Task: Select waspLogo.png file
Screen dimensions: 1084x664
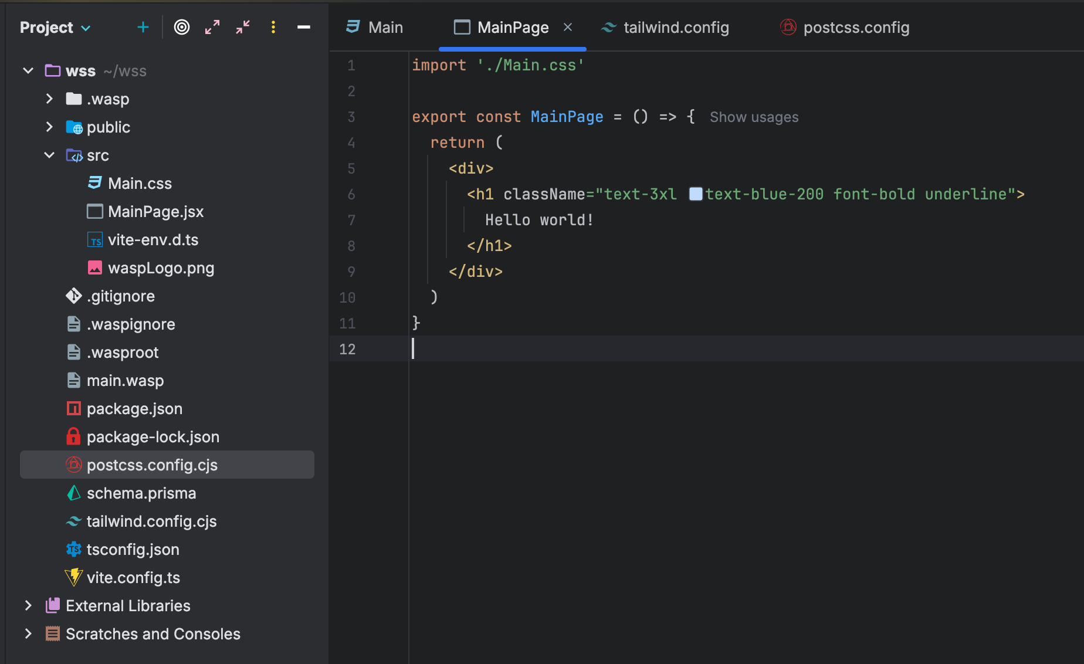Action: (x=161, y=268)
